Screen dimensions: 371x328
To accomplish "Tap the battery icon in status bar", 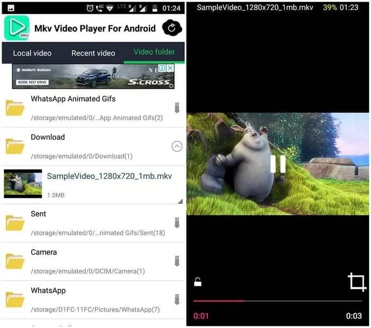I will point(155,8).
